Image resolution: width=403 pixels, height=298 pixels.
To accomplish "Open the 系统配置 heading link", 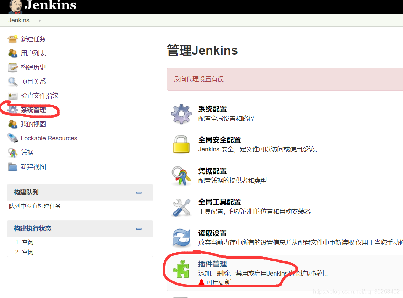I will pyautogui.click(x=213, y=109).
